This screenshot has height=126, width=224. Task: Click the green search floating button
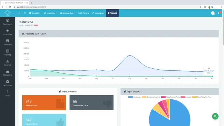[x=215, y=116]
